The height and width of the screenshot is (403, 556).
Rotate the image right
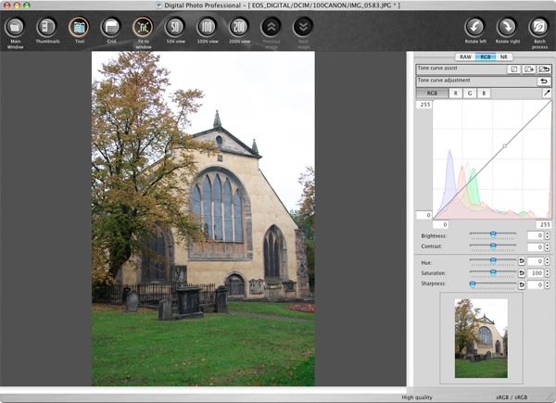tap(507, 27)
